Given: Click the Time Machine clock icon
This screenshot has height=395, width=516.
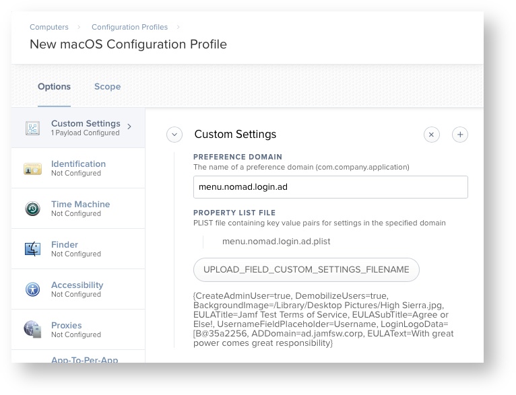Looking at the screenshot, I should 32,209.
